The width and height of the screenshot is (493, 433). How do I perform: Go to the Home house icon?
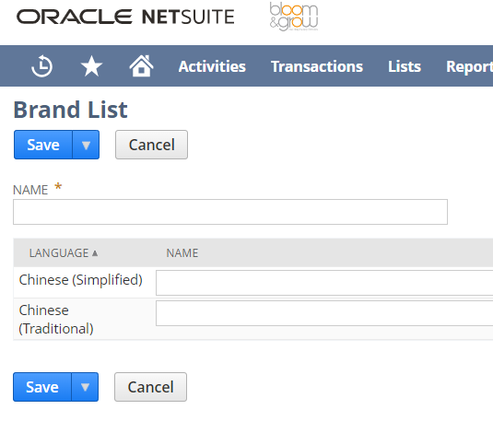point(141,65)
